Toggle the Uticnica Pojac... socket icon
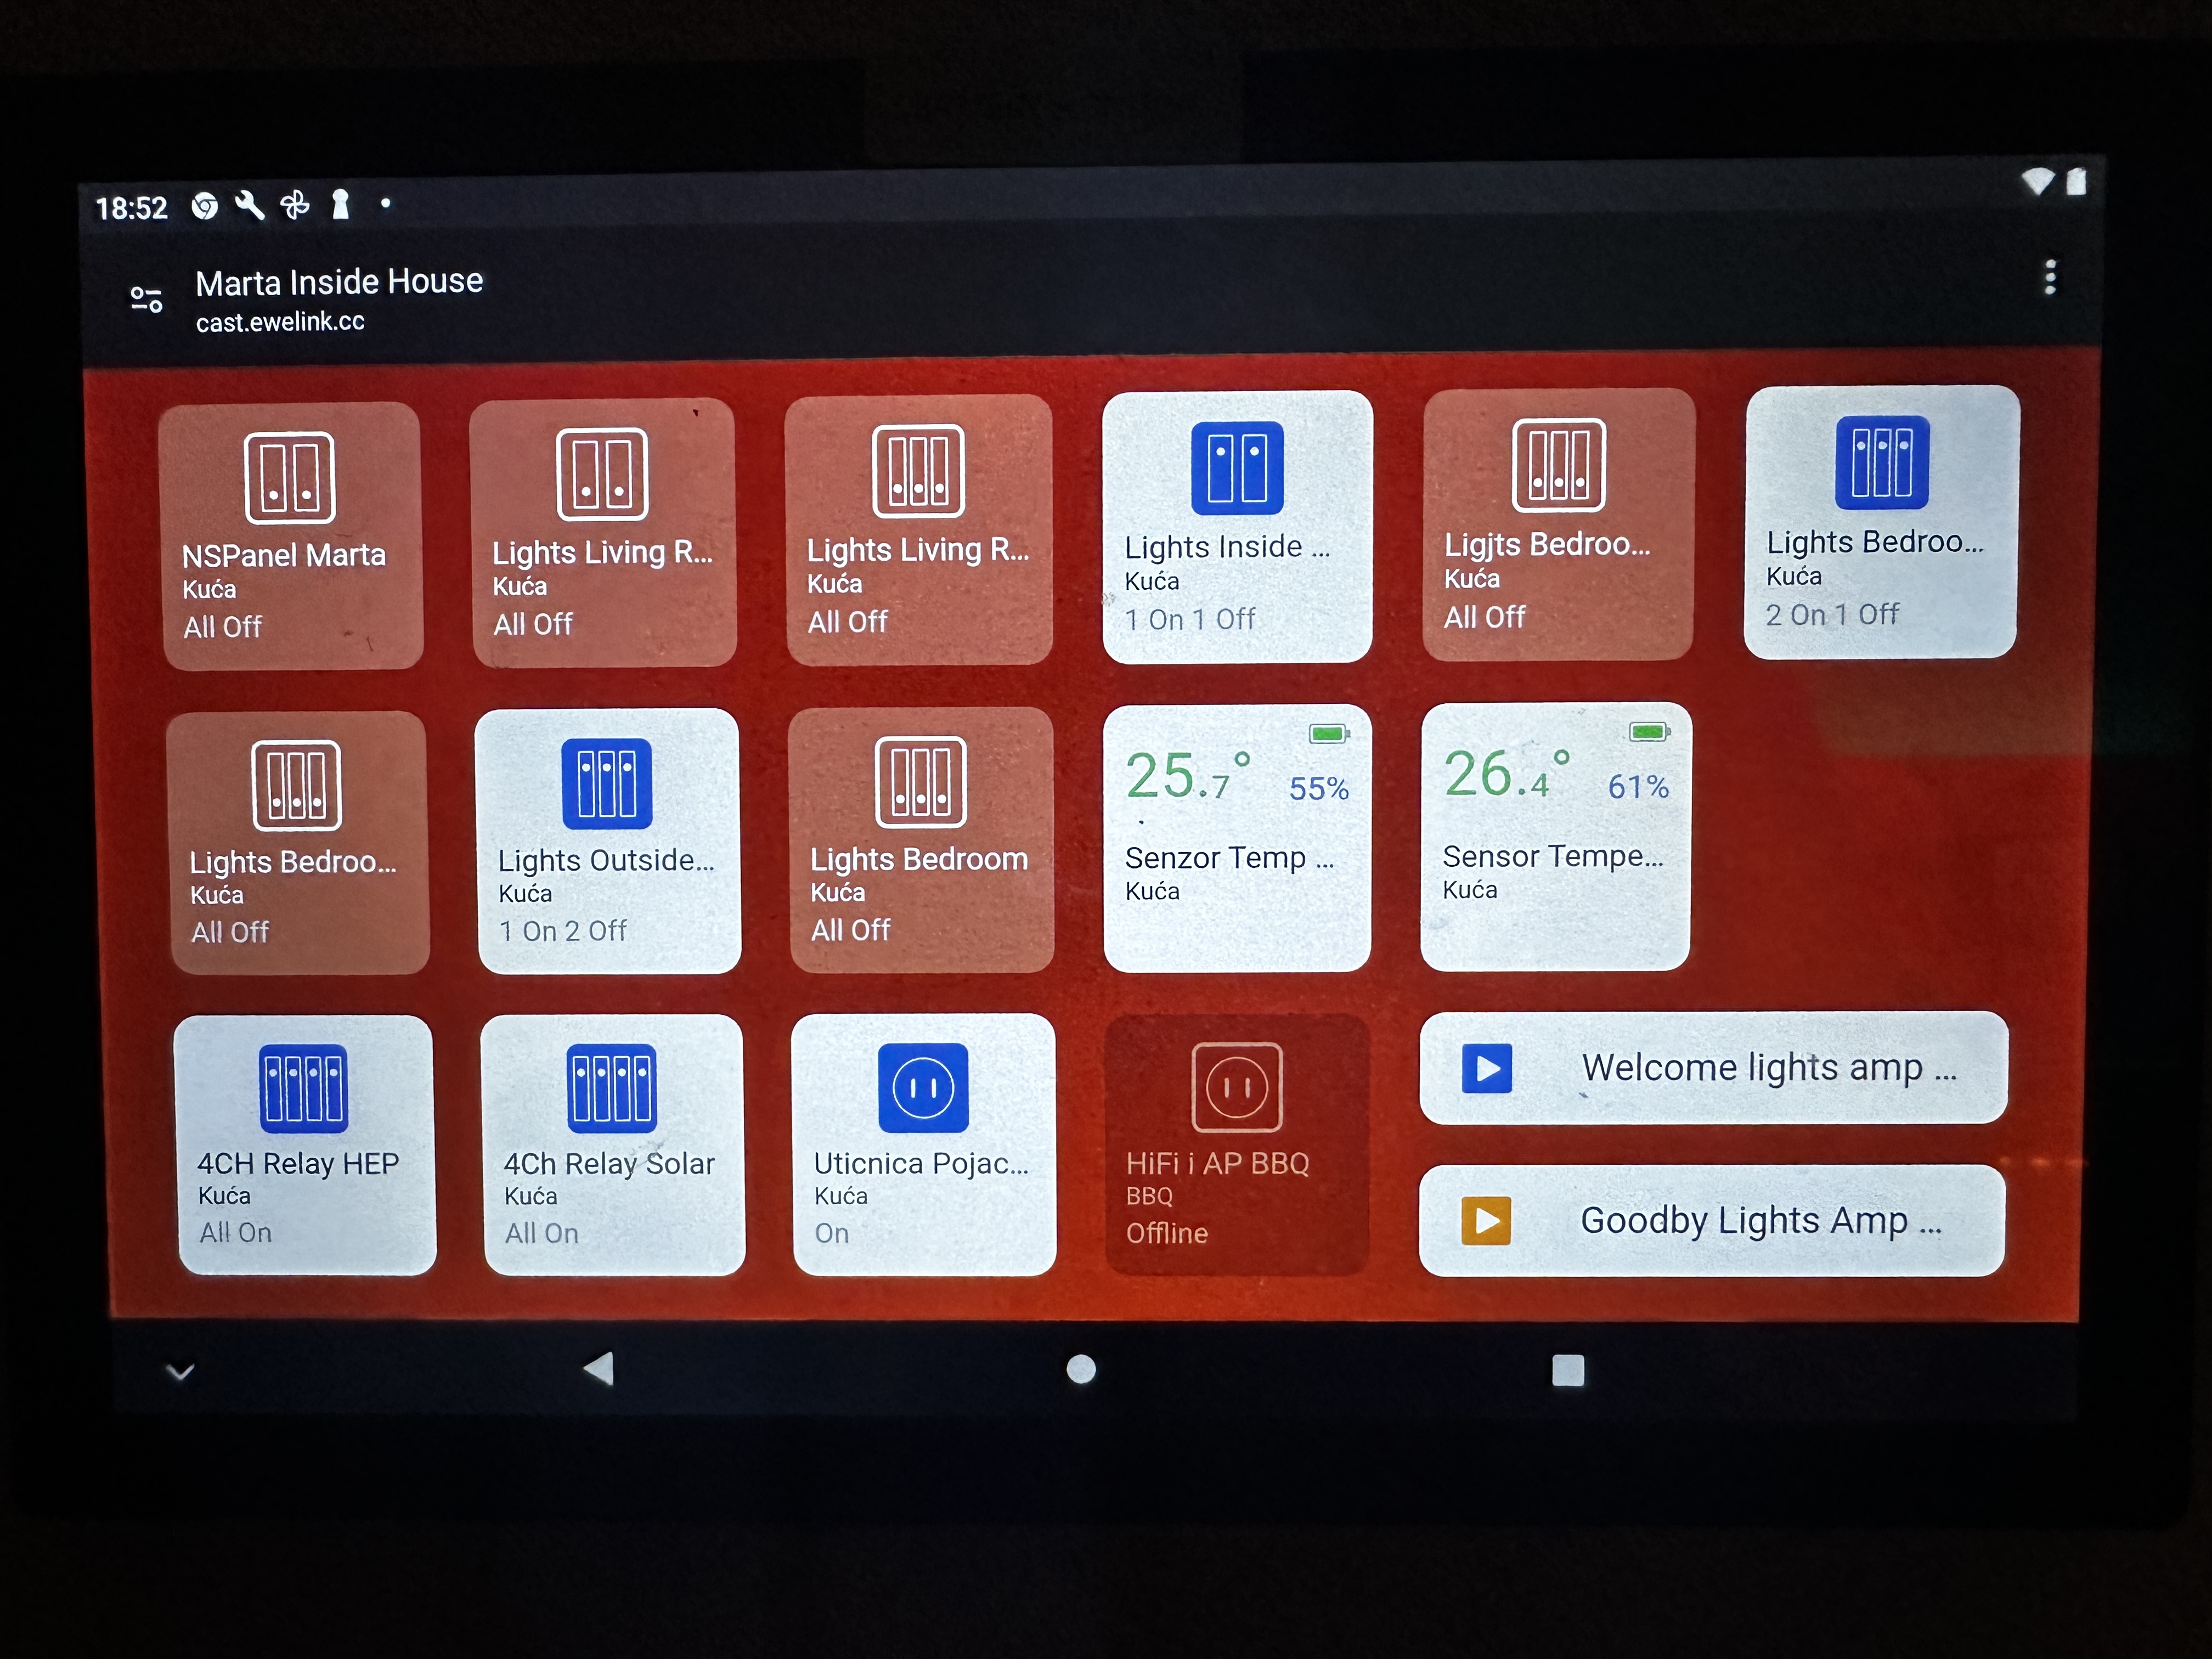 coord(923,1087)
